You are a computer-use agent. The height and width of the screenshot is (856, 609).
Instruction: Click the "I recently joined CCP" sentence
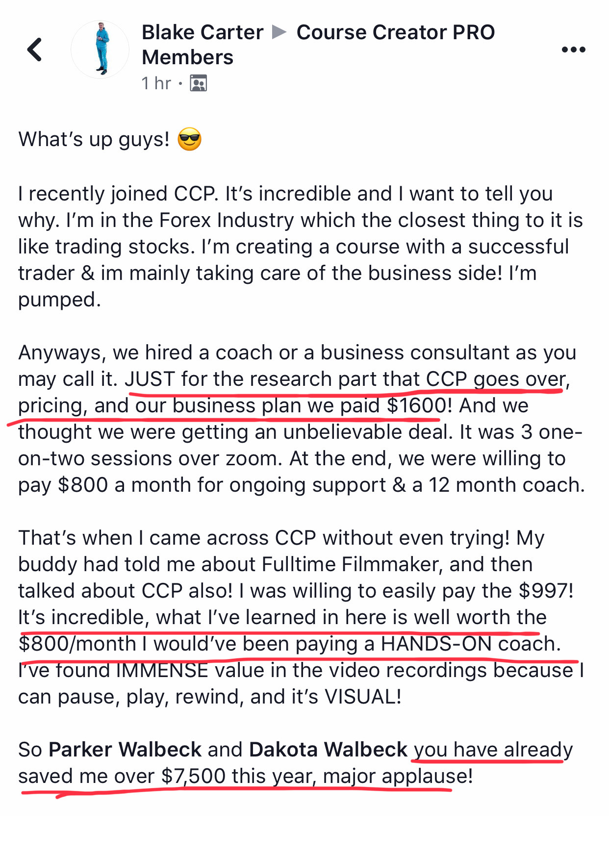coord(118,194)
